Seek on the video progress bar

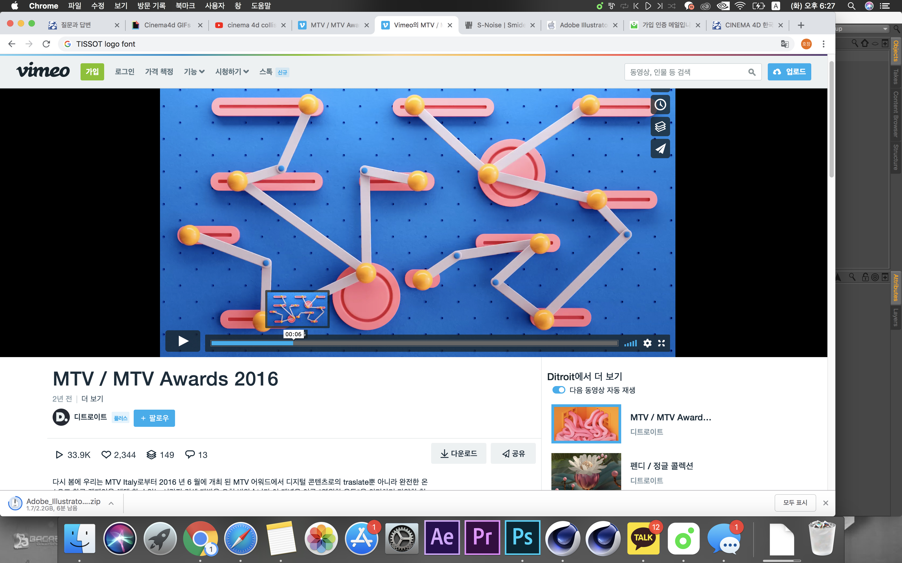(x=414, y=343)
